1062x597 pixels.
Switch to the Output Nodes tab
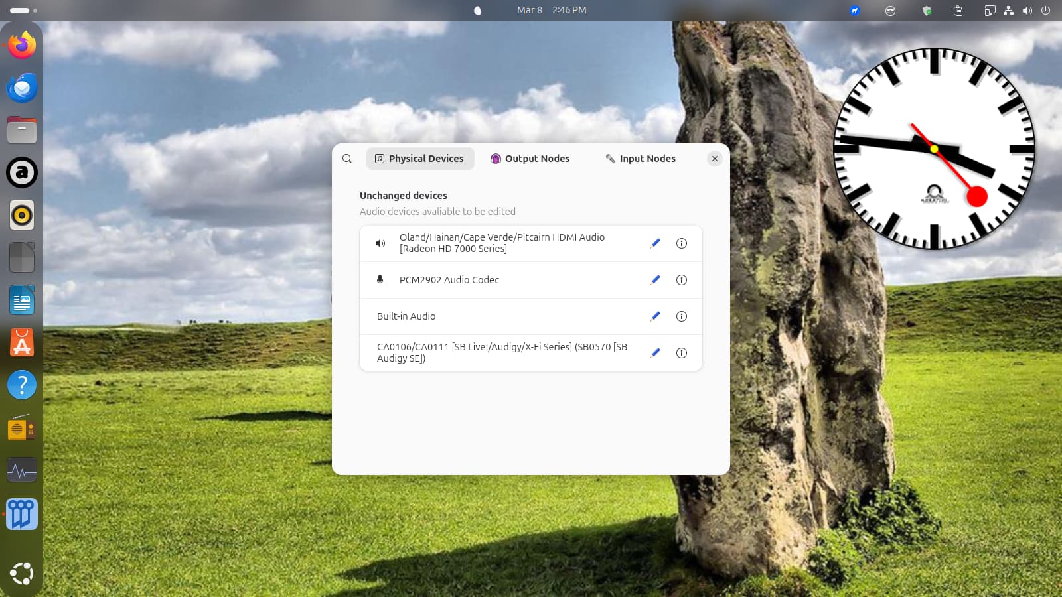point(530,159)
